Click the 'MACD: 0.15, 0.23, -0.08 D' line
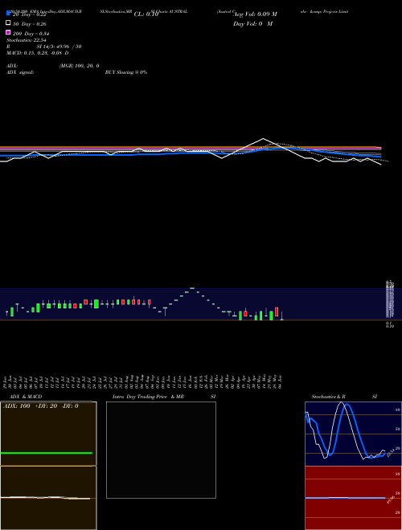The width and height of the screenshot is (402, 530). coord(37,53)
